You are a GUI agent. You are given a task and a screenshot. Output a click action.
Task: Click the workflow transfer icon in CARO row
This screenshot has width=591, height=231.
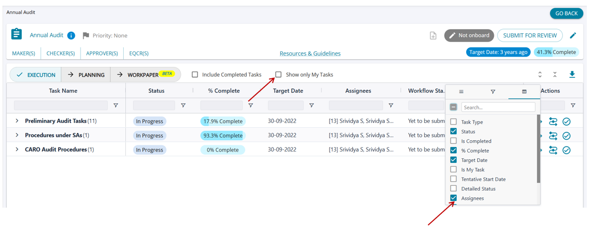click(x=553, y=150)
